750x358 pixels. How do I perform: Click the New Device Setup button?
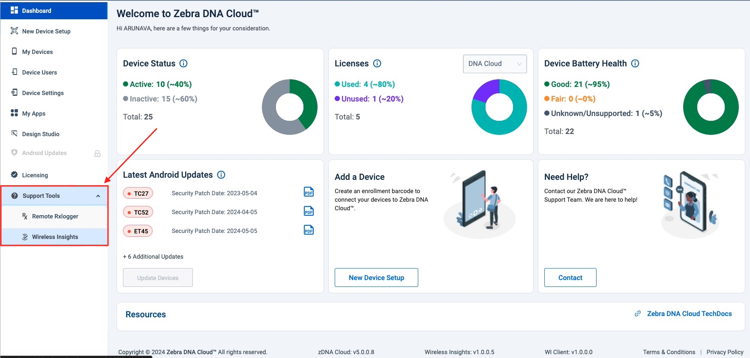point(376,277)
